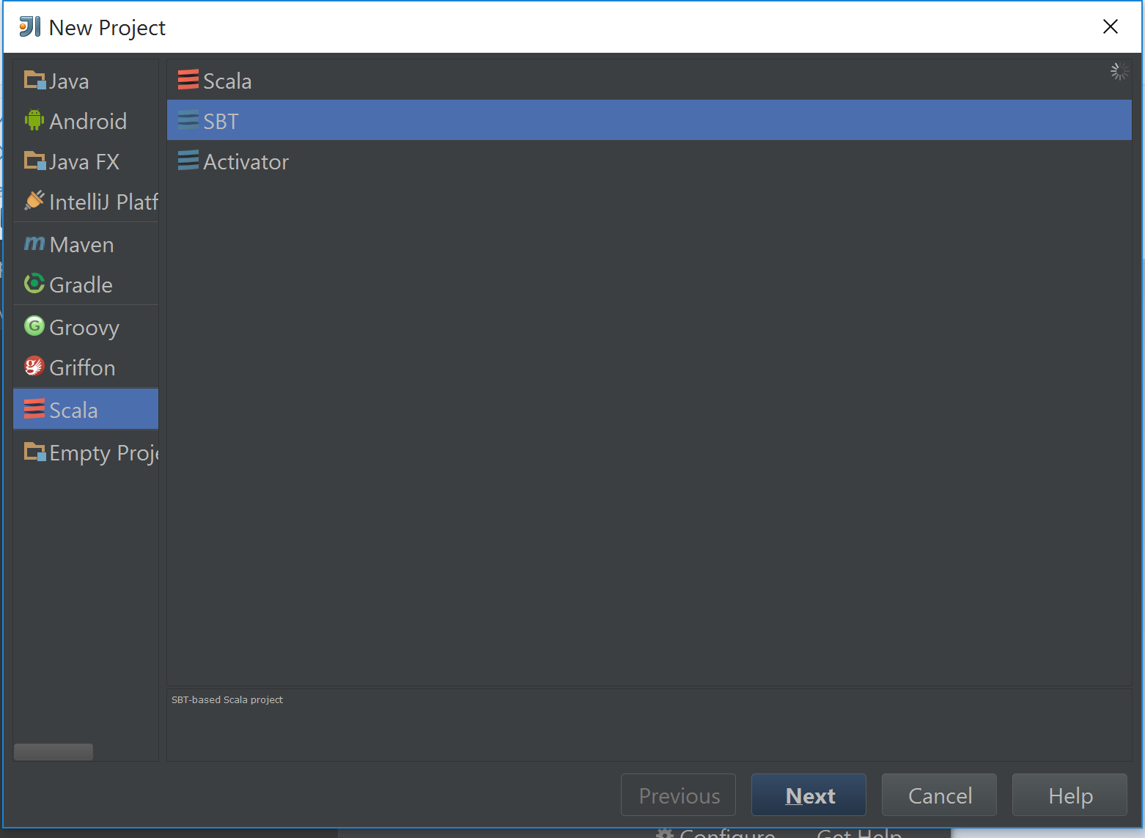Image resolution: width=1145 pixels, height=838 pixels.
Task: Click the red Scala icon in template list
Action: pyautogui.click(x=188, y=79)
